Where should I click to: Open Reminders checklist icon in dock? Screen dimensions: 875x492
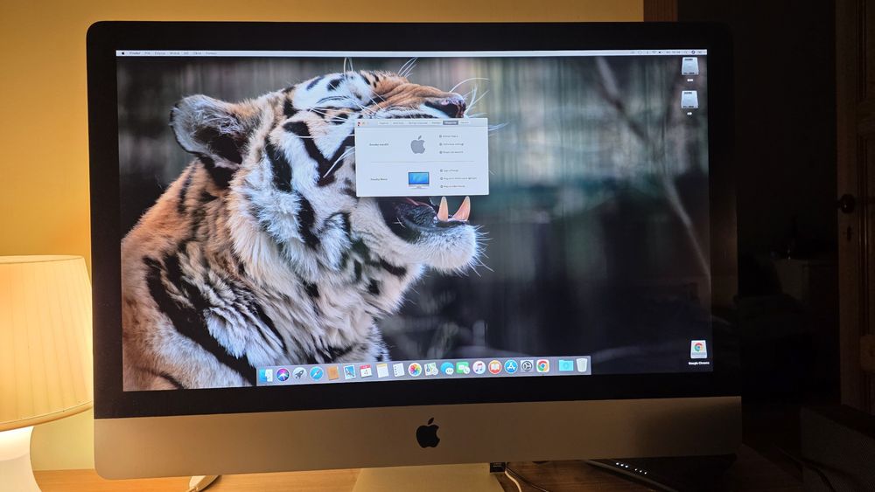point(398,370)
